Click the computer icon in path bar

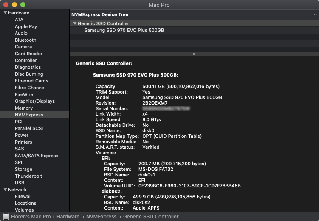[6, 217]
